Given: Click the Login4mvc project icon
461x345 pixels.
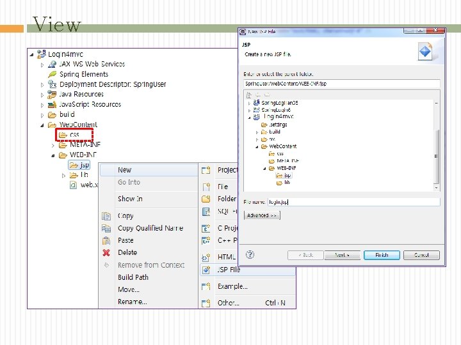Looking at the screenshot, I should click(x=41, y=54).
